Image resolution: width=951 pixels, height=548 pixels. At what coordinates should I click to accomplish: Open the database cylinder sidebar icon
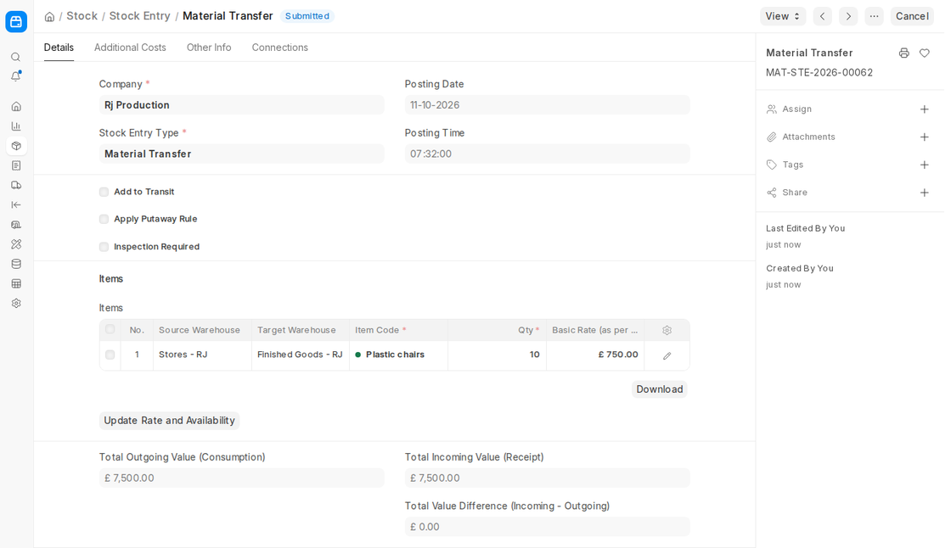click(x=16, y=265)
